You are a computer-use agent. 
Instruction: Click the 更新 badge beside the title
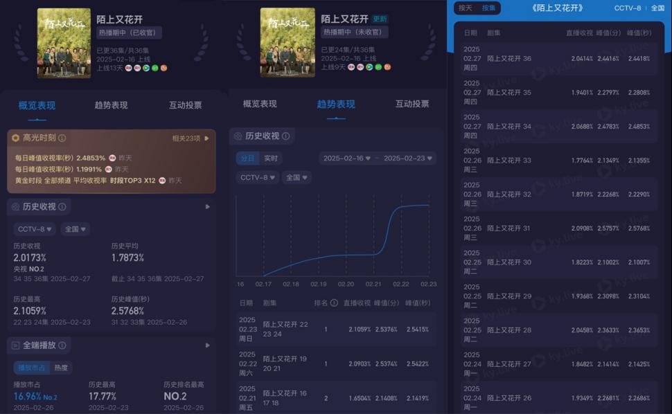380,19
